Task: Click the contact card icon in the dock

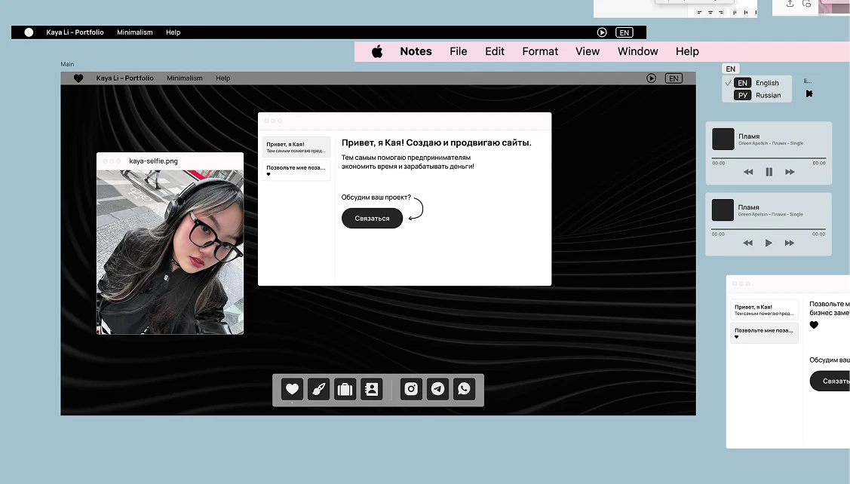Action: (x=371, y=389)
